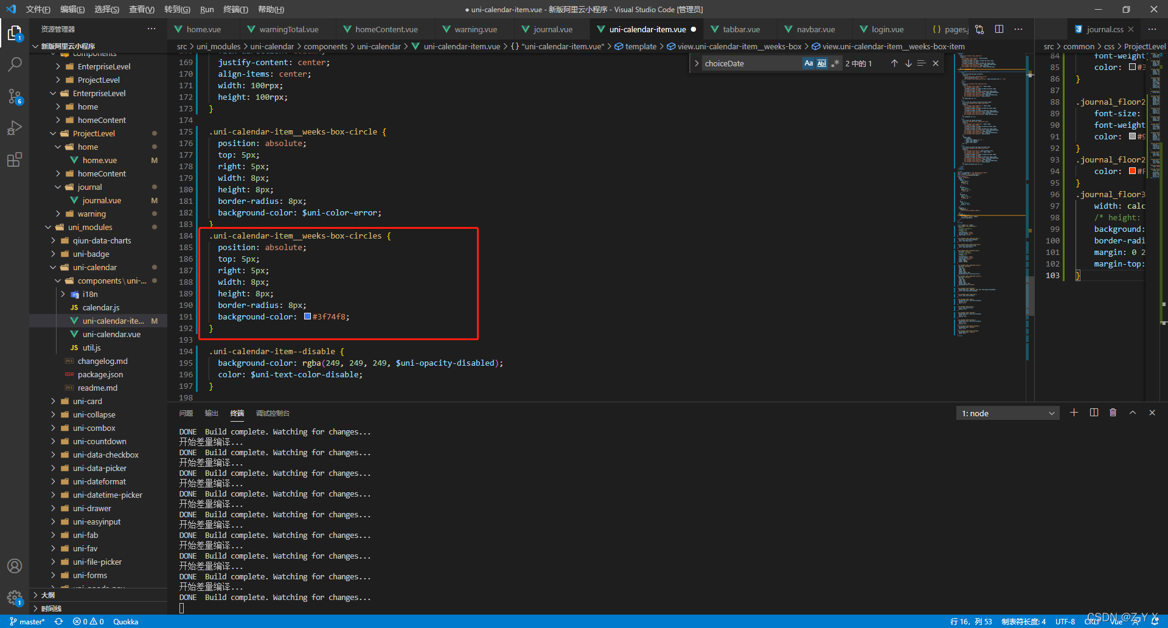This screenshot has width=1168, height=628.
Task: Switch to the 输出 output panel tab
Action: 212,413
